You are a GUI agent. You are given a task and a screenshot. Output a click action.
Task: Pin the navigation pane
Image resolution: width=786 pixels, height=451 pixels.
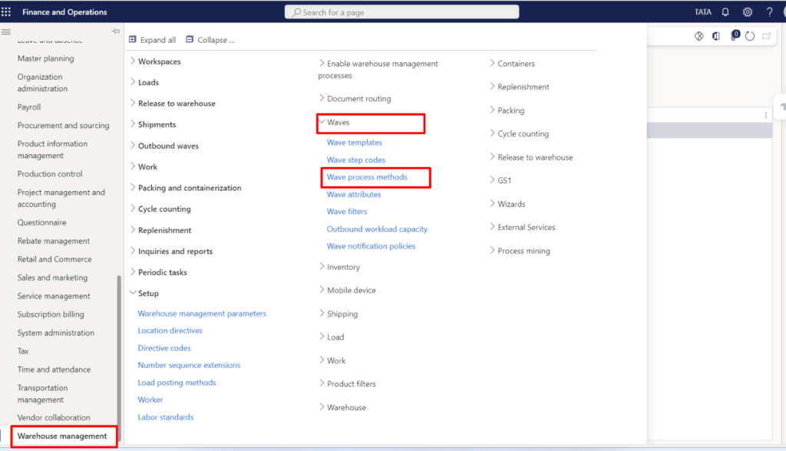pyautogui.click(x=115, y=31)
